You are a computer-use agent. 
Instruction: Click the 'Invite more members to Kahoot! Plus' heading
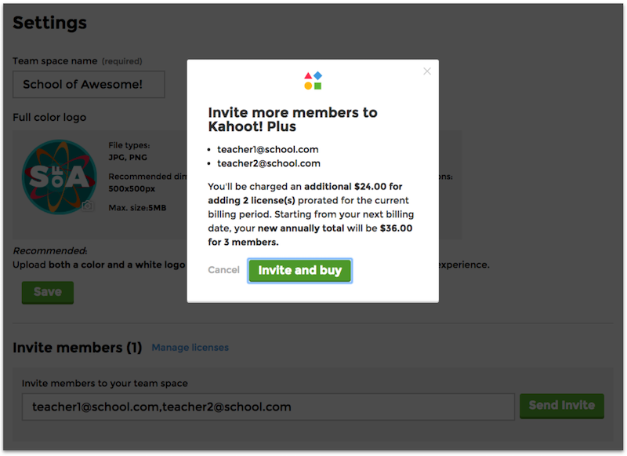point(292,119)
